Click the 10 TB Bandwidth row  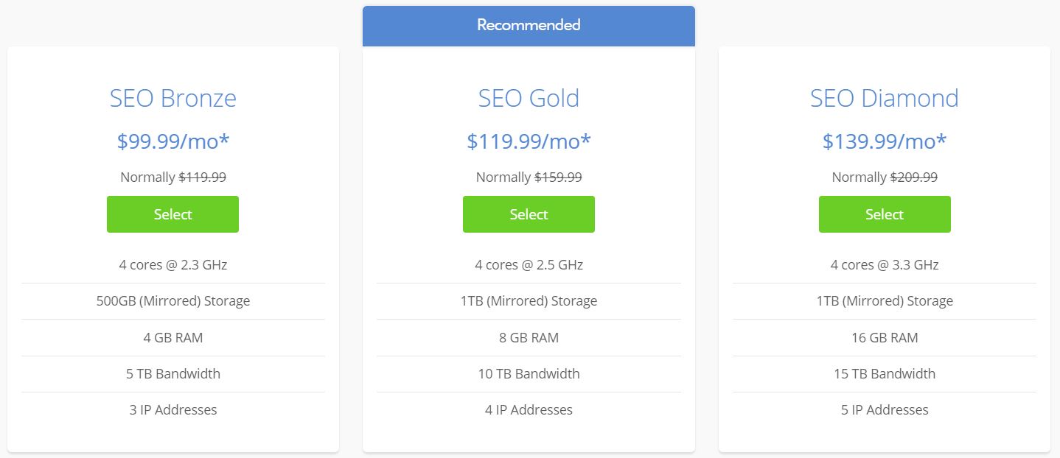529,374
